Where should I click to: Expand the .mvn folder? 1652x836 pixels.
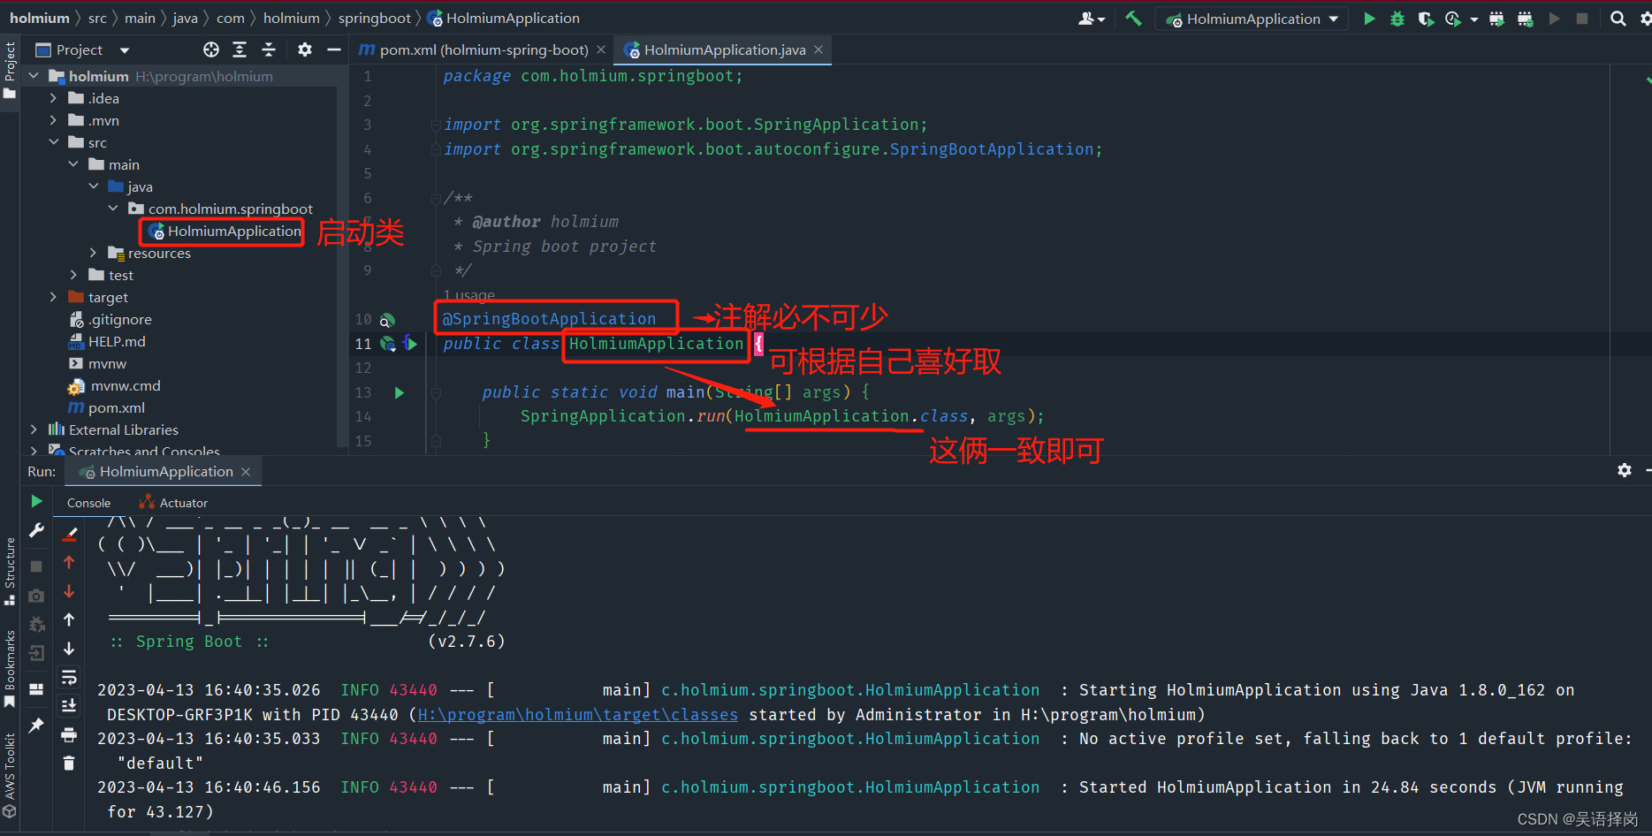coord(54,120)
